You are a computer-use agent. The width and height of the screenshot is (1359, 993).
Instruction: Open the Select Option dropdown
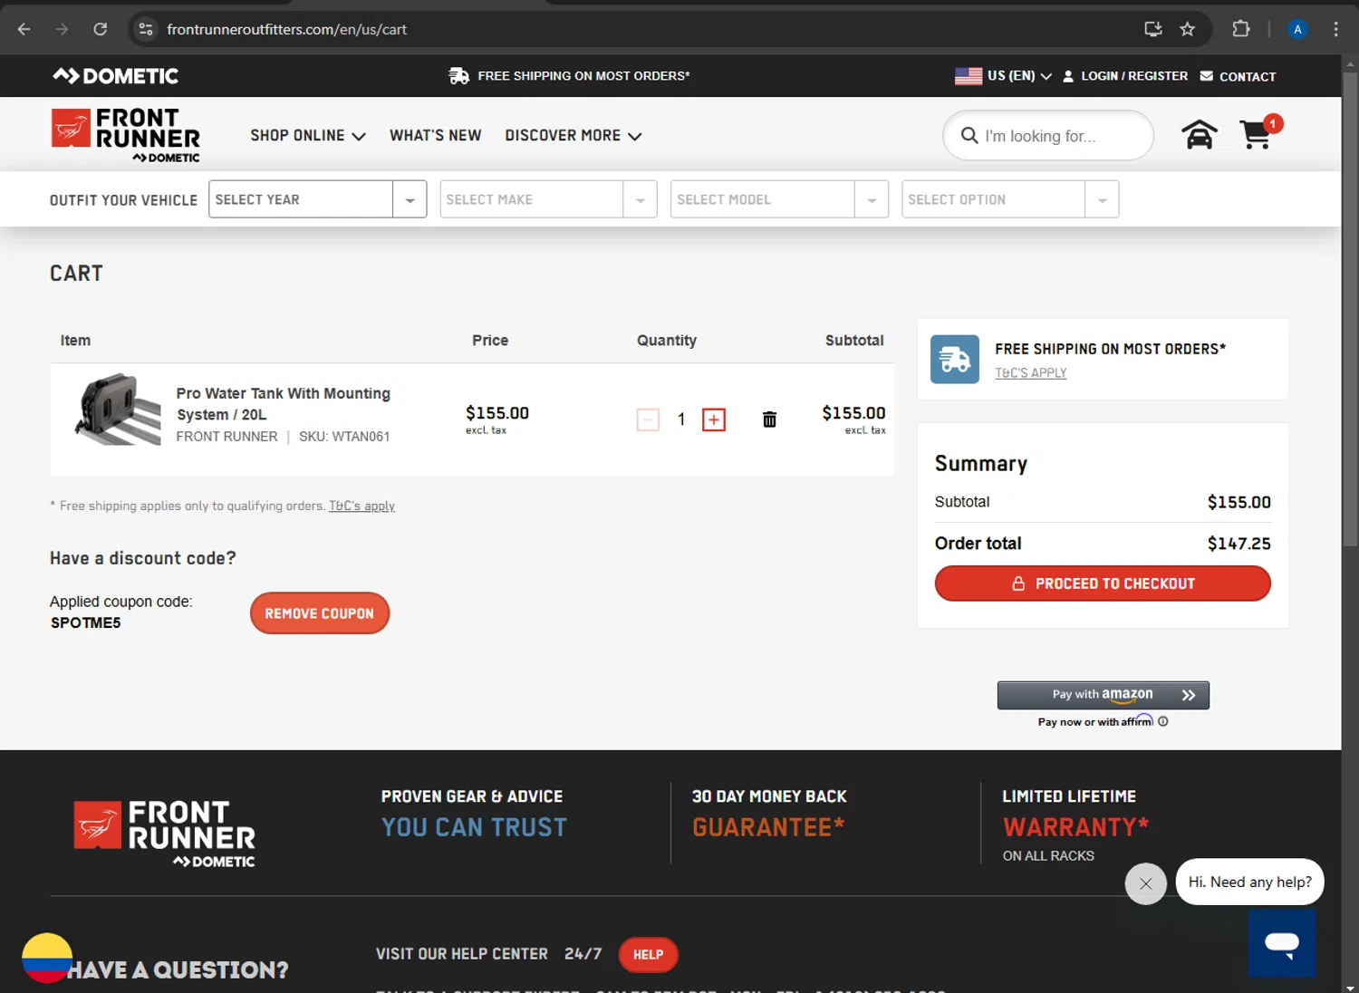[x=1010, y=199]
